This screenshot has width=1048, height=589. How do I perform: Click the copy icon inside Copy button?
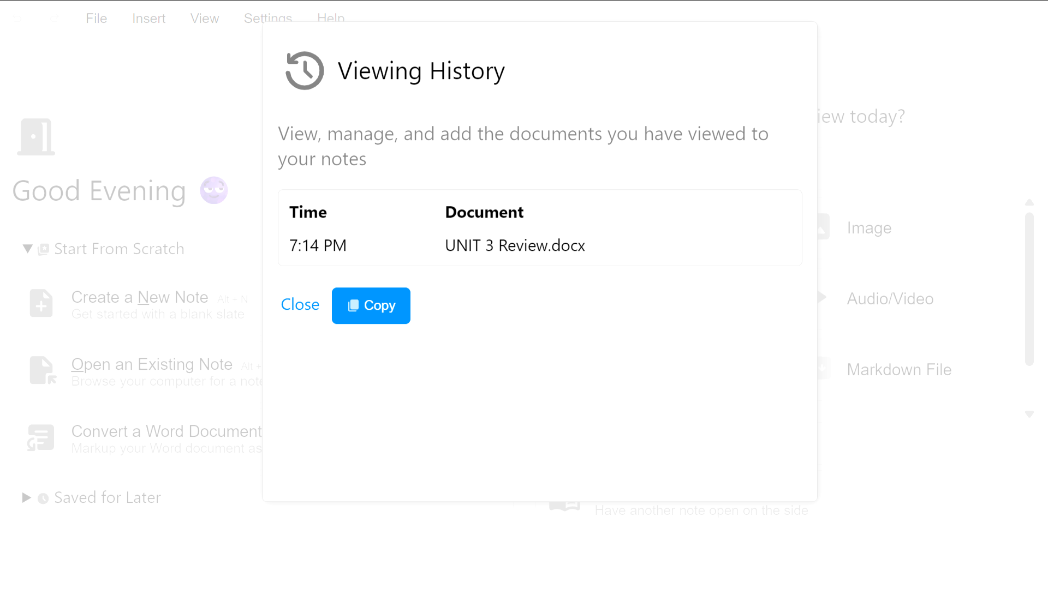(353, 305)
